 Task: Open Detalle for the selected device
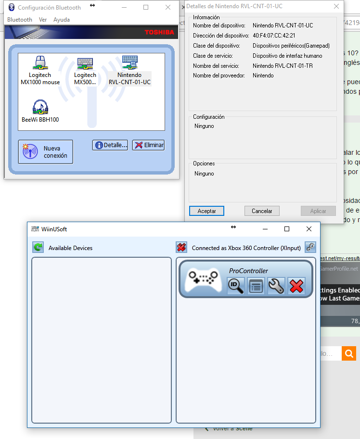110,145
